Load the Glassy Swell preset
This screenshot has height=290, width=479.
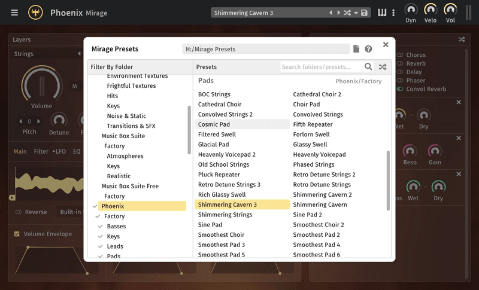310,144
